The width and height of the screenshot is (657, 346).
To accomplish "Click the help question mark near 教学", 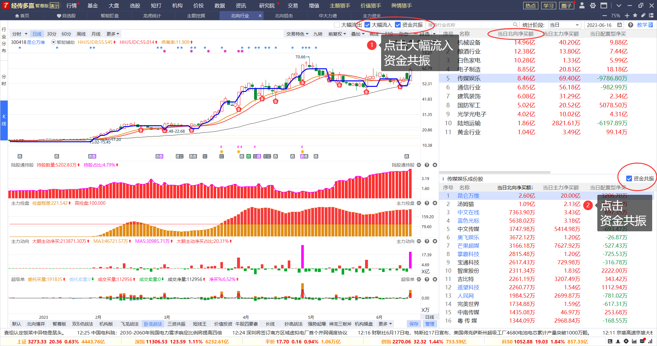I will pyautogui.click(x=630, y=25).
